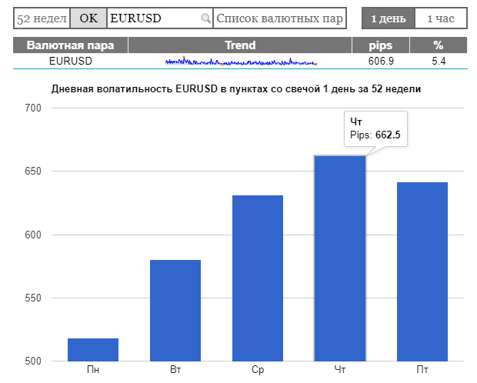Click the Пн bar in the chart
This screenshot has height=383, width=477.
click(x=93, y=350)
